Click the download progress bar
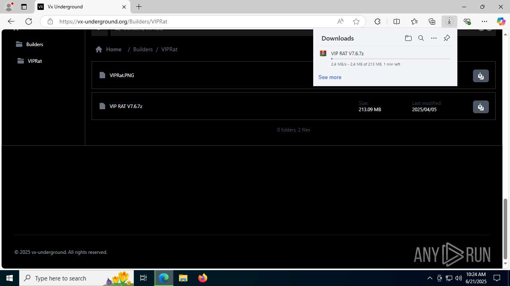 [x=390, y=59]
